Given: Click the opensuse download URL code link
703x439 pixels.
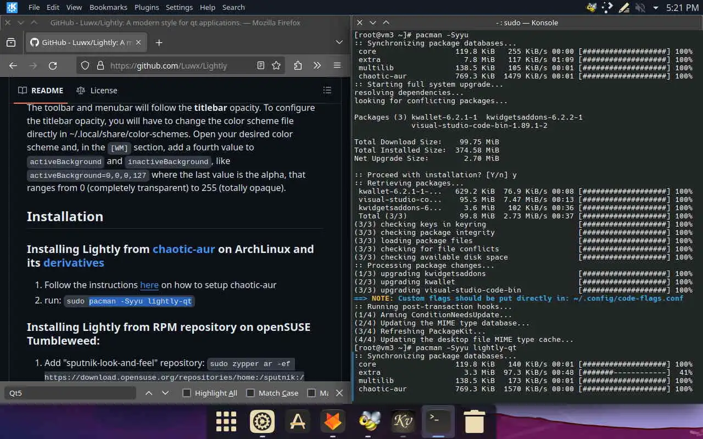Looking at the screenshot, I should 174,377.
